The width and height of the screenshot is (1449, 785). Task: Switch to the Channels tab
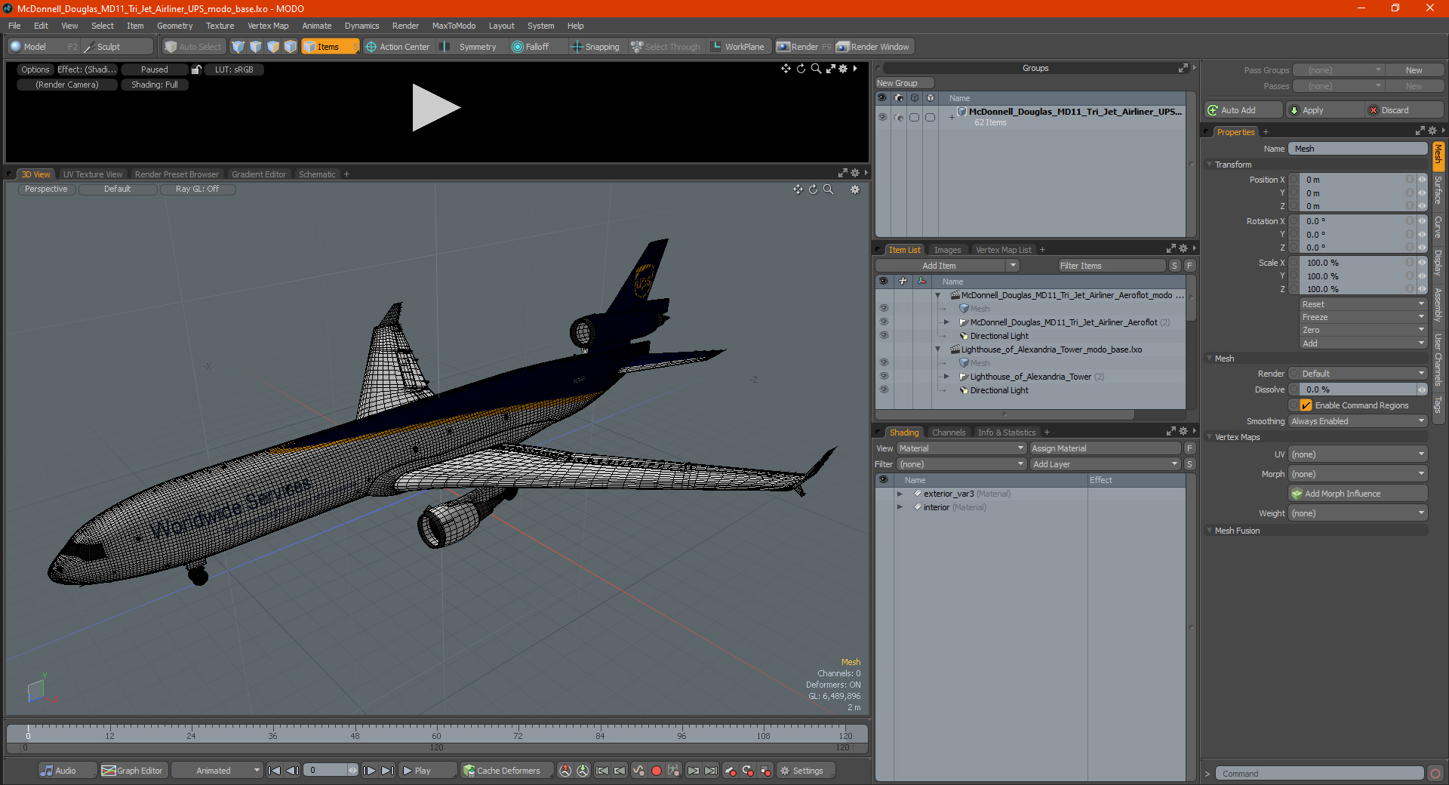pyautogui.click(x=949, y=433)
